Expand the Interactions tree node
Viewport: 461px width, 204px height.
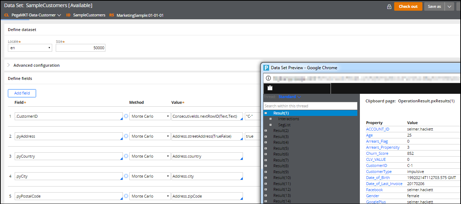click(271, 119)
